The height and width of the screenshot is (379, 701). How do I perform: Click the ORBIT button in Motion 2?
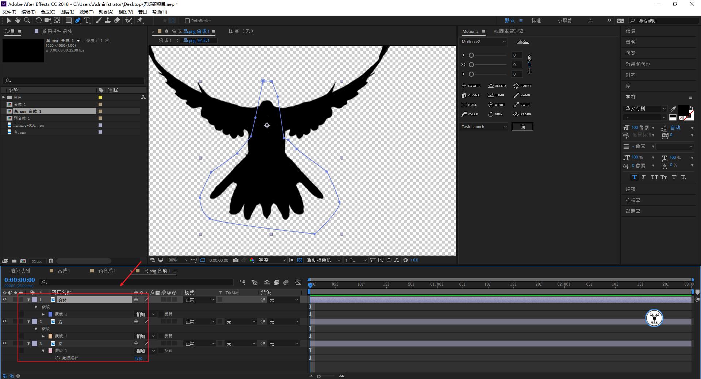click(497, 105)
